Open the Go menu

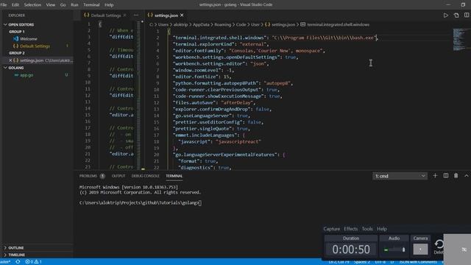pyautogui.click(x=63, y=5)
